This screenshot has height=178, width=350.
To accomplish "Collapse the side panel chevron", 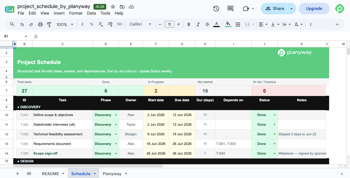I will click(342, 174).
